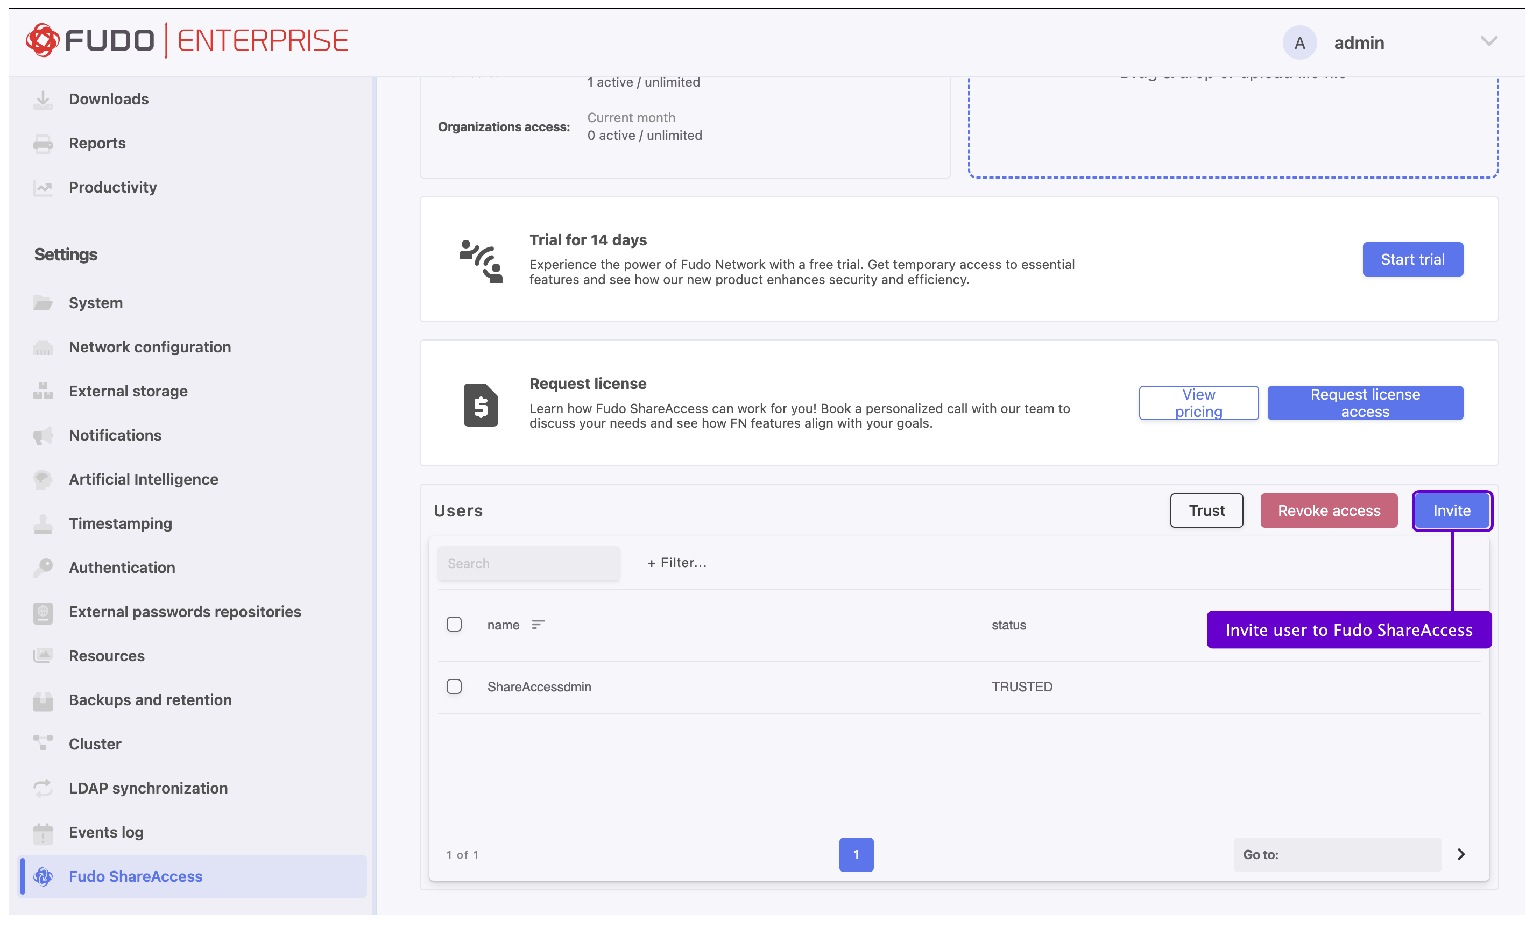Click the Fudo Enterprise logo
The height and width of the screenshot is (928, 1533).
(x=187, y=41)
